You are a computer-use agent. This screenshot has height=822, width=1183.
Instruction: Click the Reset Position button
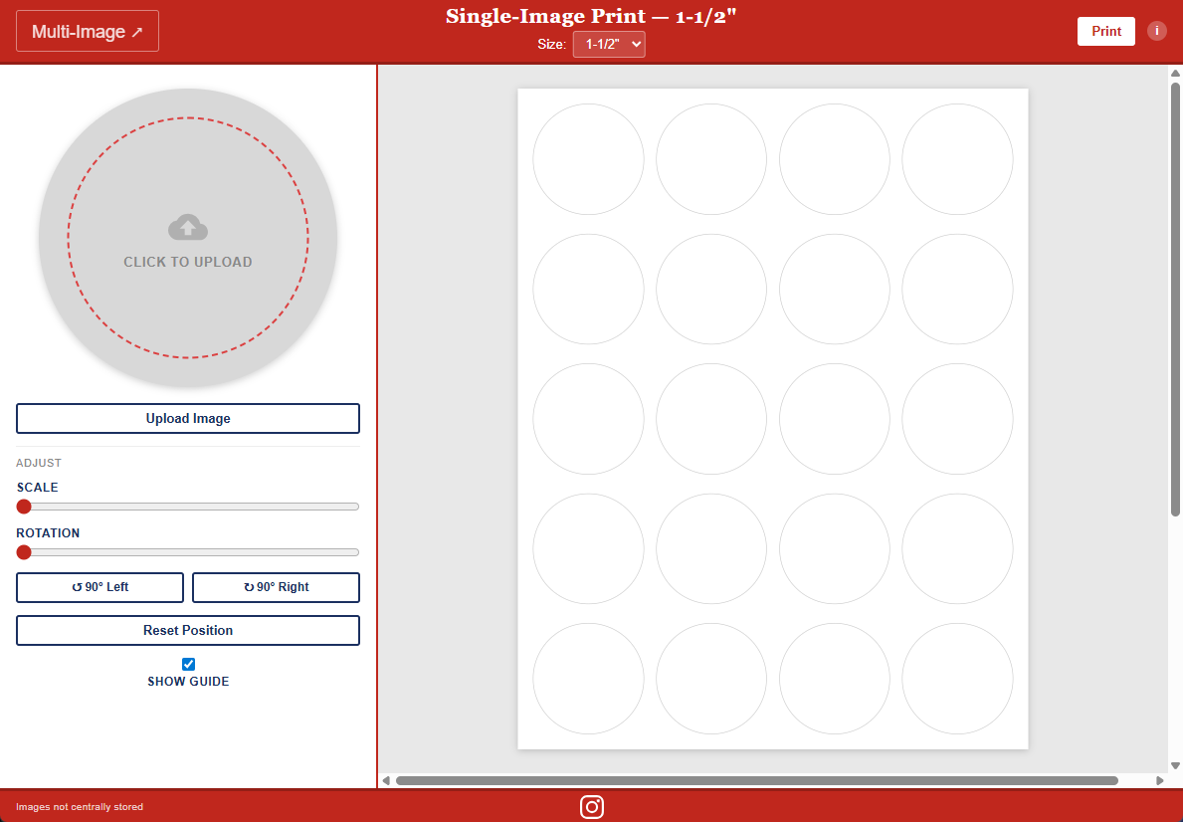pos(188,630)
